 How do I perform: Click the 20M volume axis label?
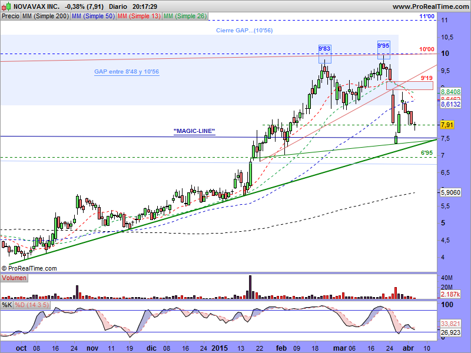(447, 287)
